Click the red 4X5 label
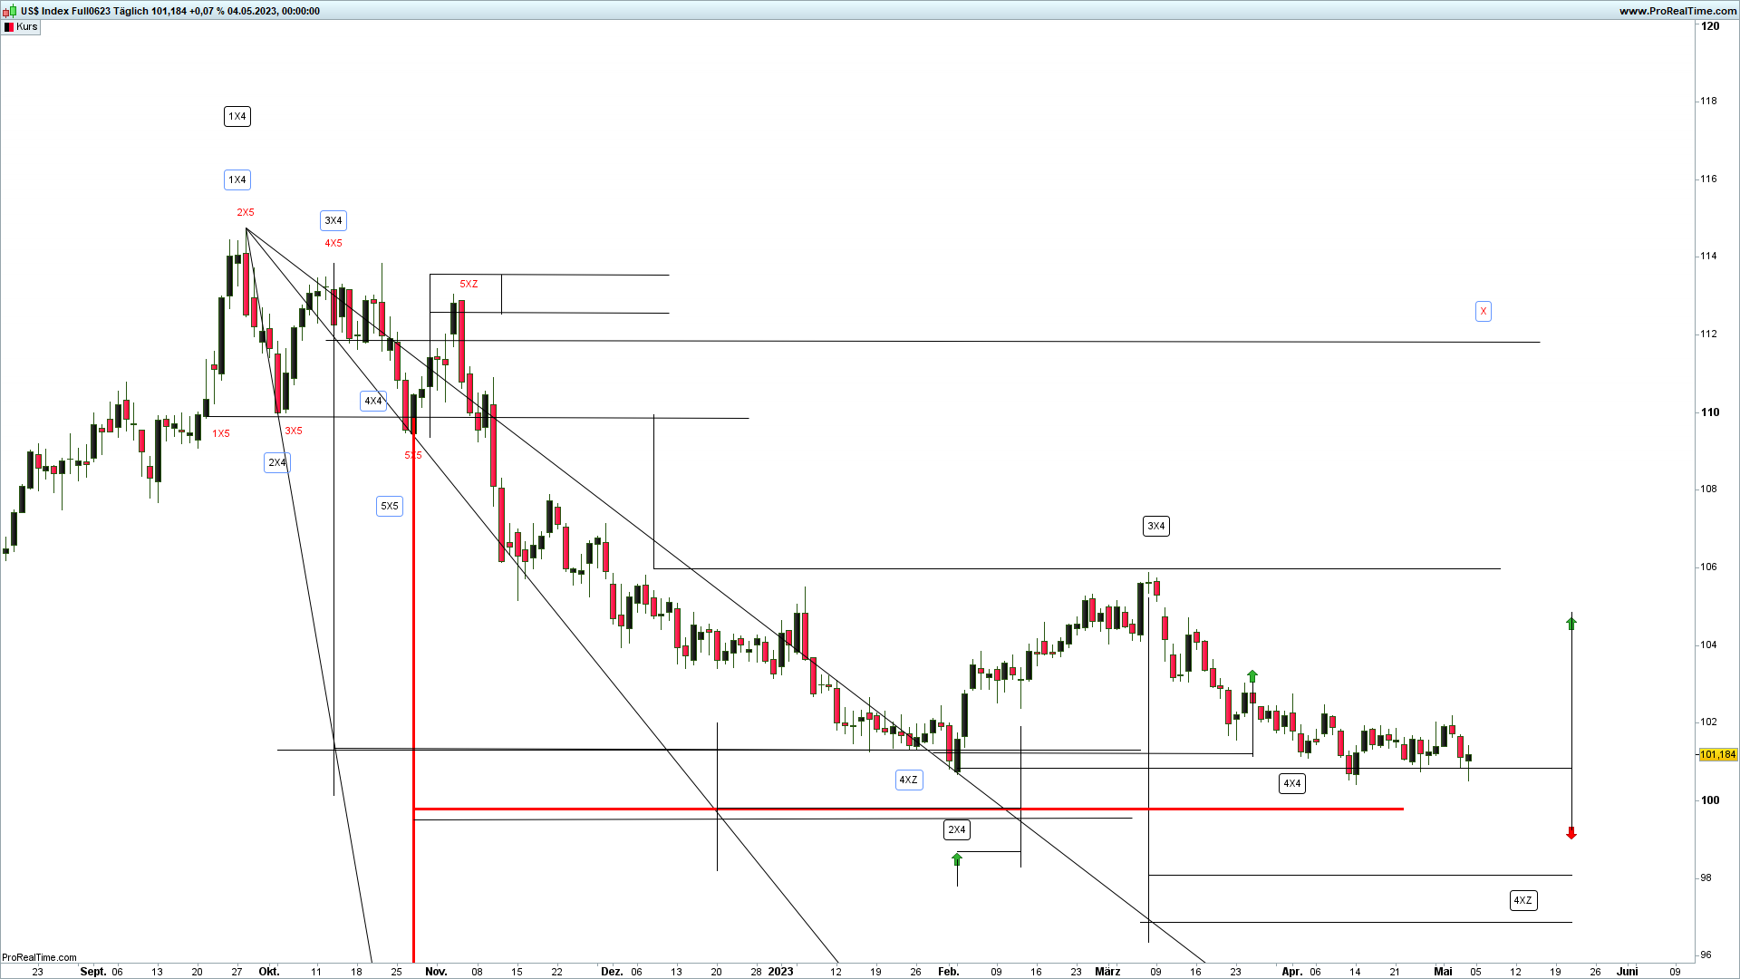 tap(333, 243)
